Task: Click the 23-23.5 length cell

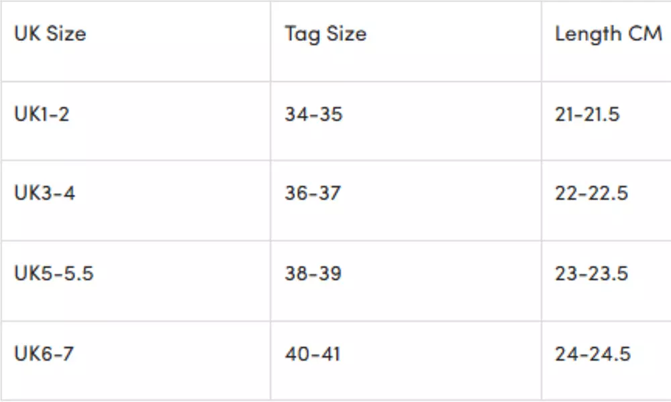Action: click(x=591, y=274)
